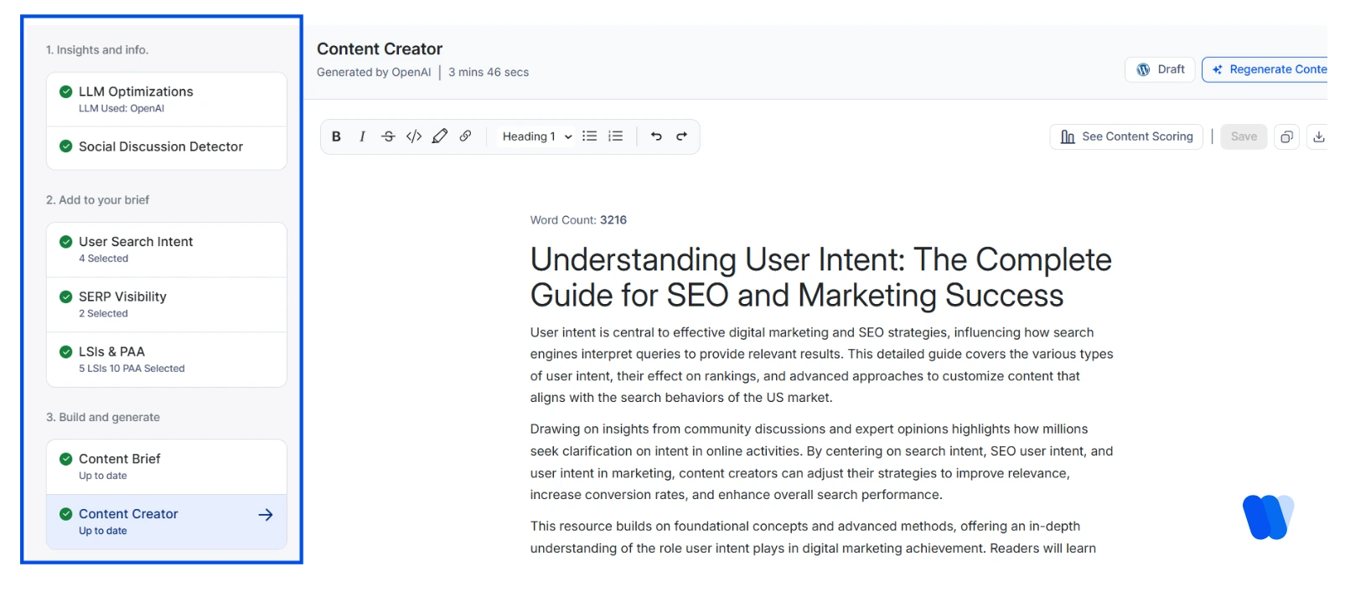Image resolution: width=1345 pixels, height=592 pixels.
Task: Click the '3. Build and generate' label
Action: point(103,417)
